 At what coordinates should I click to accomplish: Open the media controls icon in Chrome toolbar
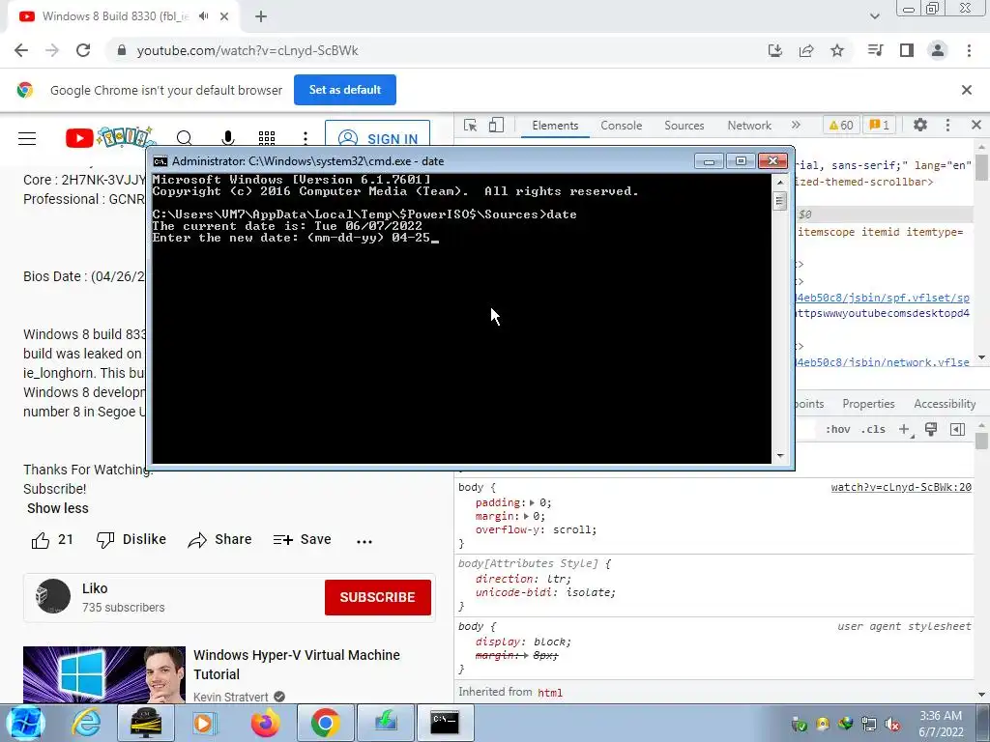point(876,50)
